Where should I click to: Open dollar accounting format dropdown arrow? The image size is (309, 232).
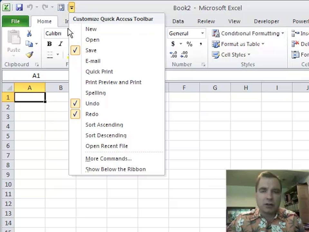coord(181,44)
